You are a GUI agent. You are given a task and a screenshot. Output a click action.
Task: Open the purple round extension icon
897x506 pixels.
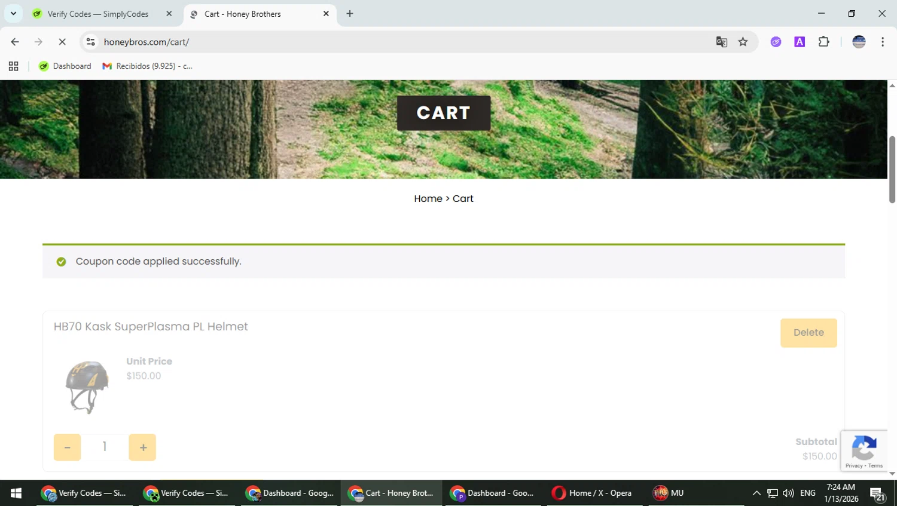(x=776, y=42)
